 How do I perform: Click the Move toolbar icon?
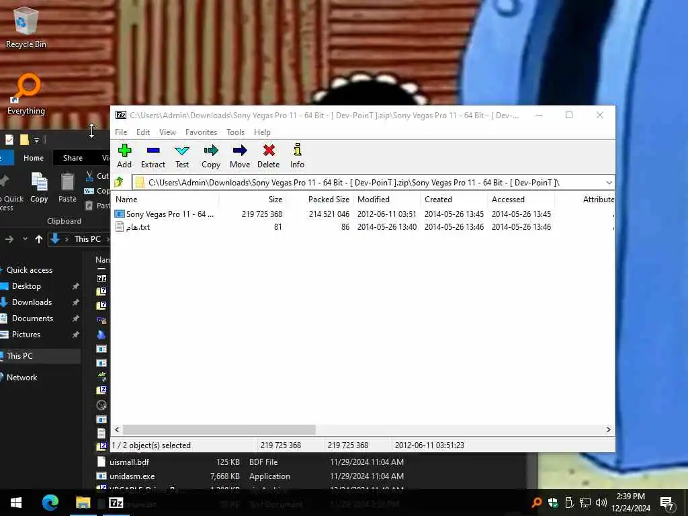[x=240, y=156]
